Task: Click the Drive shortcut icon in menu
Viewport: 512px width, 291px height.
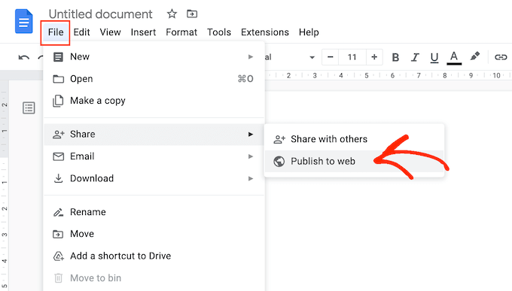Action: (x=59, y=256)
